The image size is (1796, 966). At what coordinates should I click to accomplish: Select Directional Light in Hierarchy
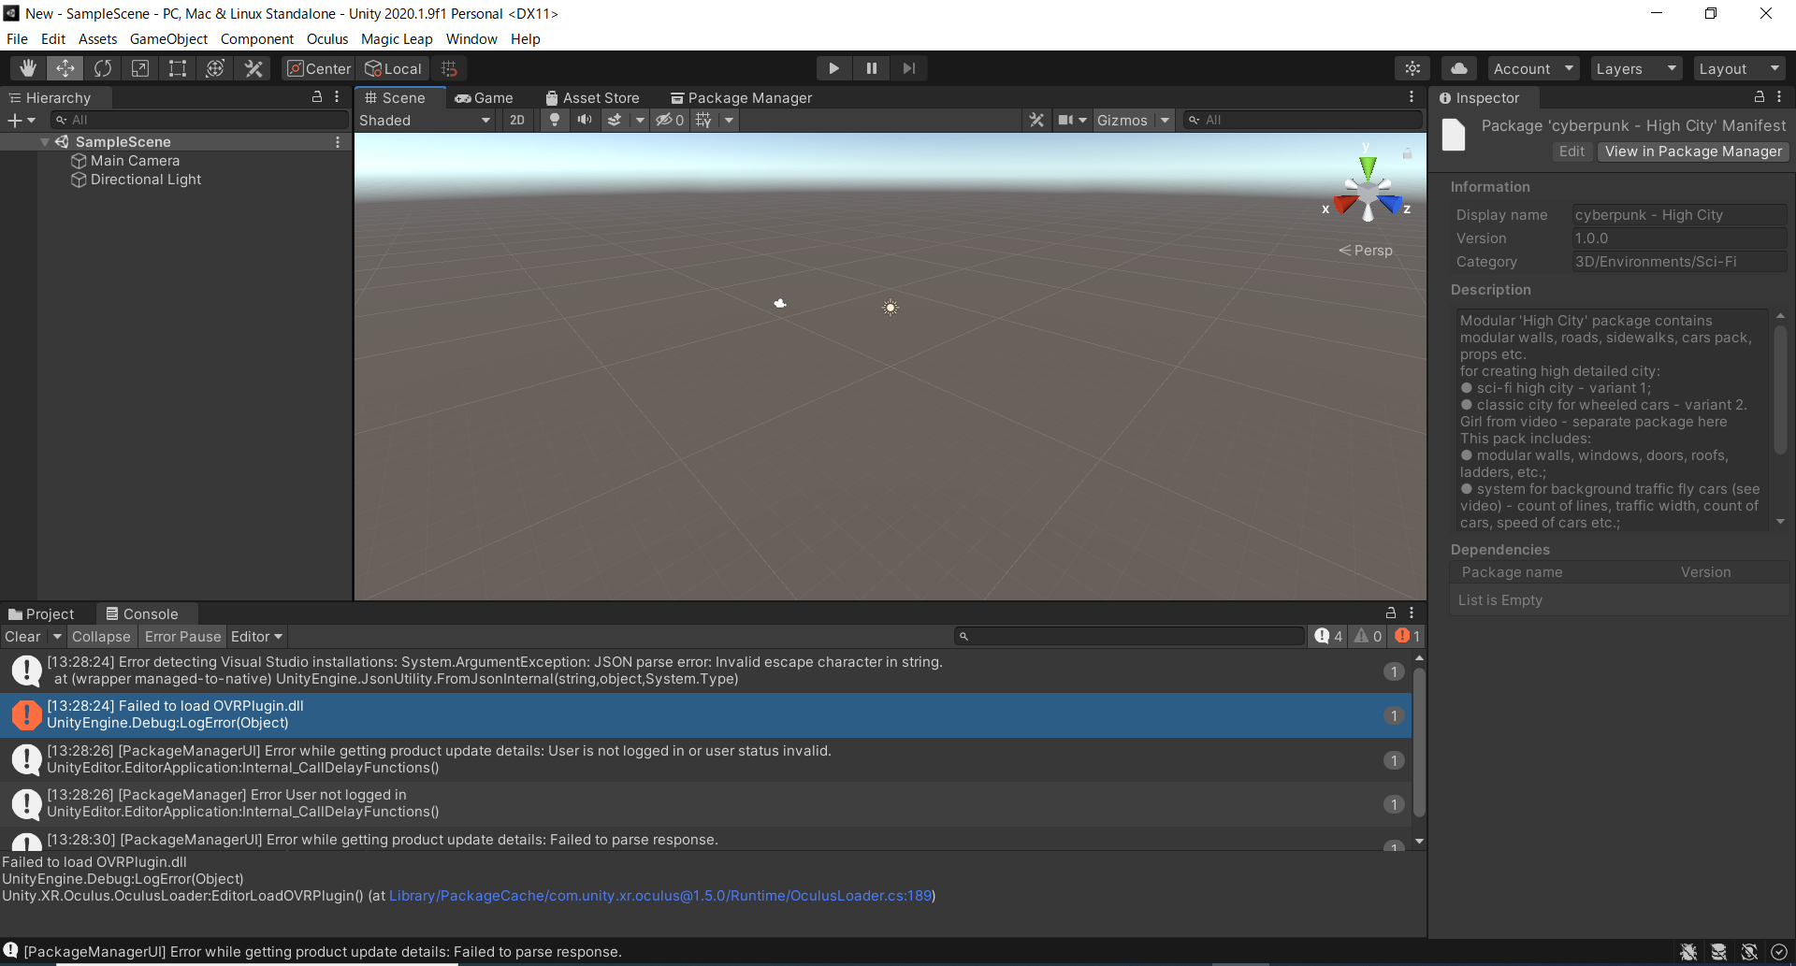pos(146,180)
